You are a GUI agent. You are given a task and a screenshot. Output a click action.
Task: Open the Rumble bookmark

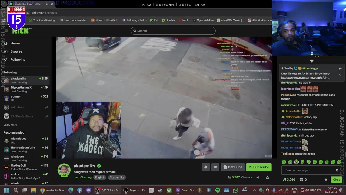168,20
